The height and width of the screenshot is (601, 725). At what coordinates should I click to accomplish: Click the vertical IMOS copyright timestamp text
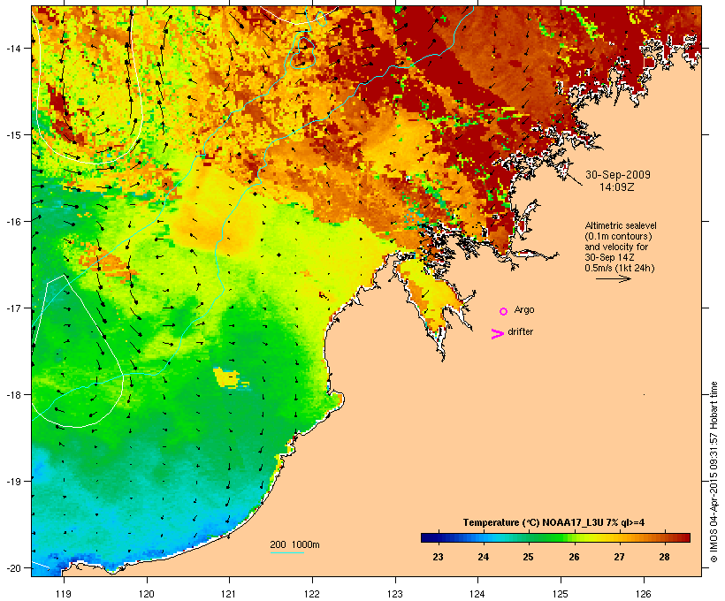714,472
